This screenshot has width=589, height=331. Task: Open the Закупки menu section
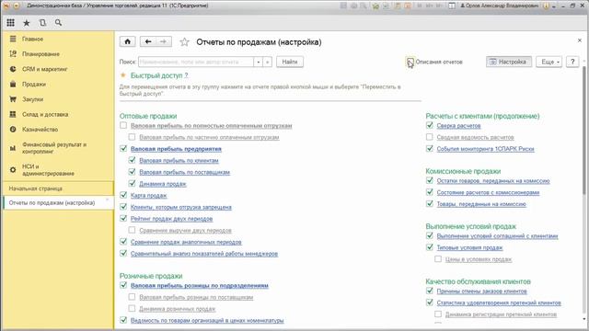(33, 99)
